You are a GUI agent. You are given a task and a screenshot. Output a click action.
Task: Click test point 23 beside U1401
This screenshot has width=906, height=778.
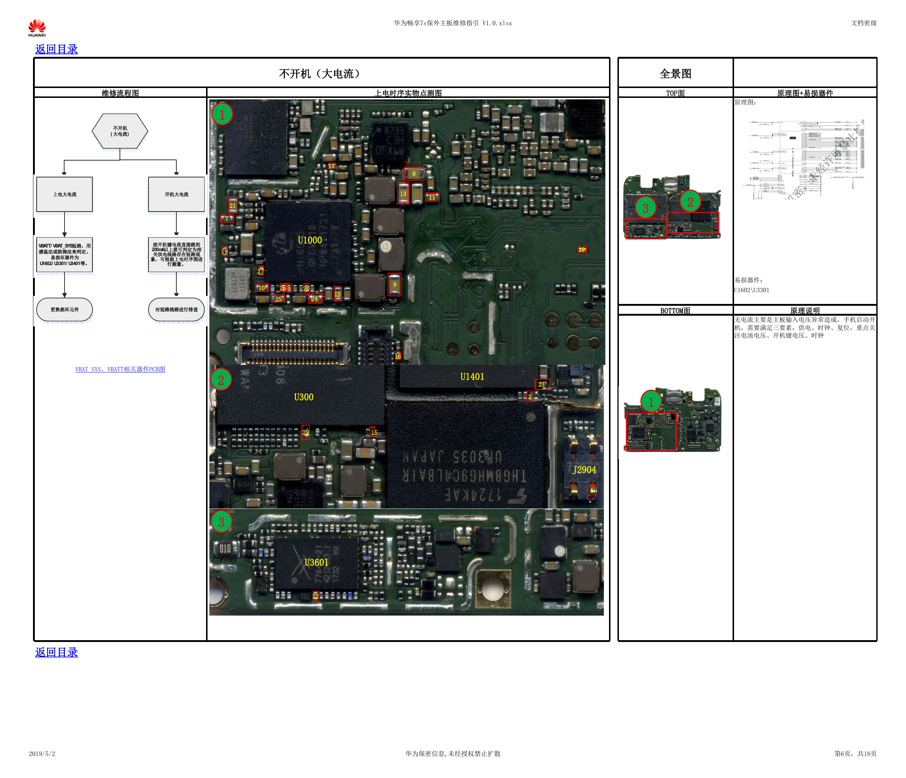(542, 384)
